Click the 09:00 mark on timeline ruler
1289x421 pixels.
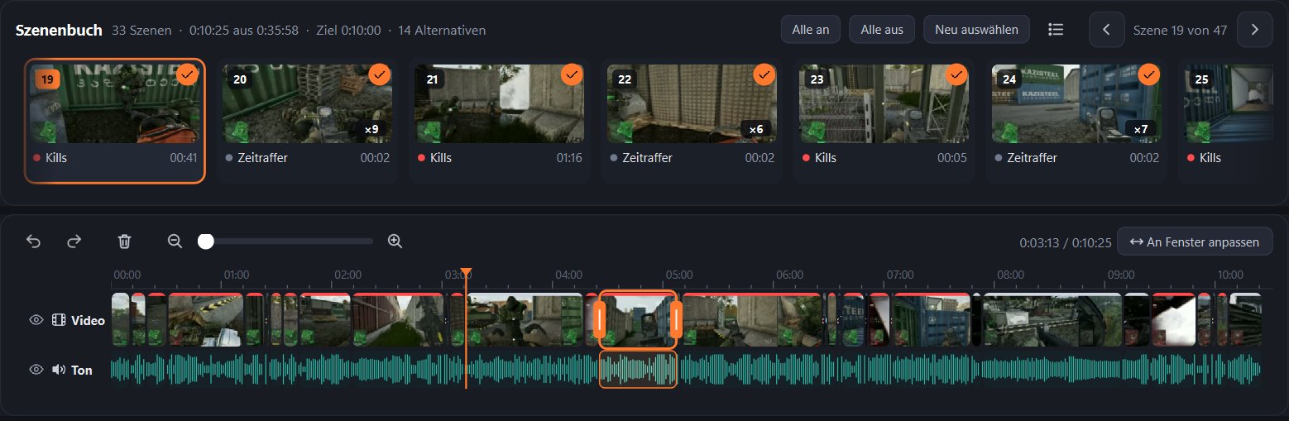[x=1121, y=275]
